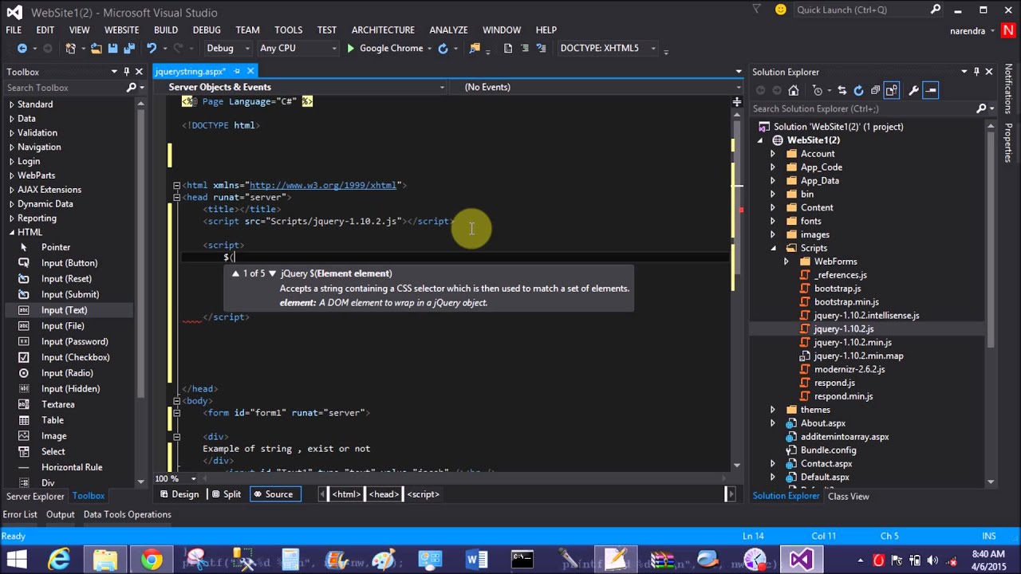This screenshot has width=1021, height=574.
Task: Click the Solution Explorer Home icon
Action: pyautogui.click(x=794, y=90)
